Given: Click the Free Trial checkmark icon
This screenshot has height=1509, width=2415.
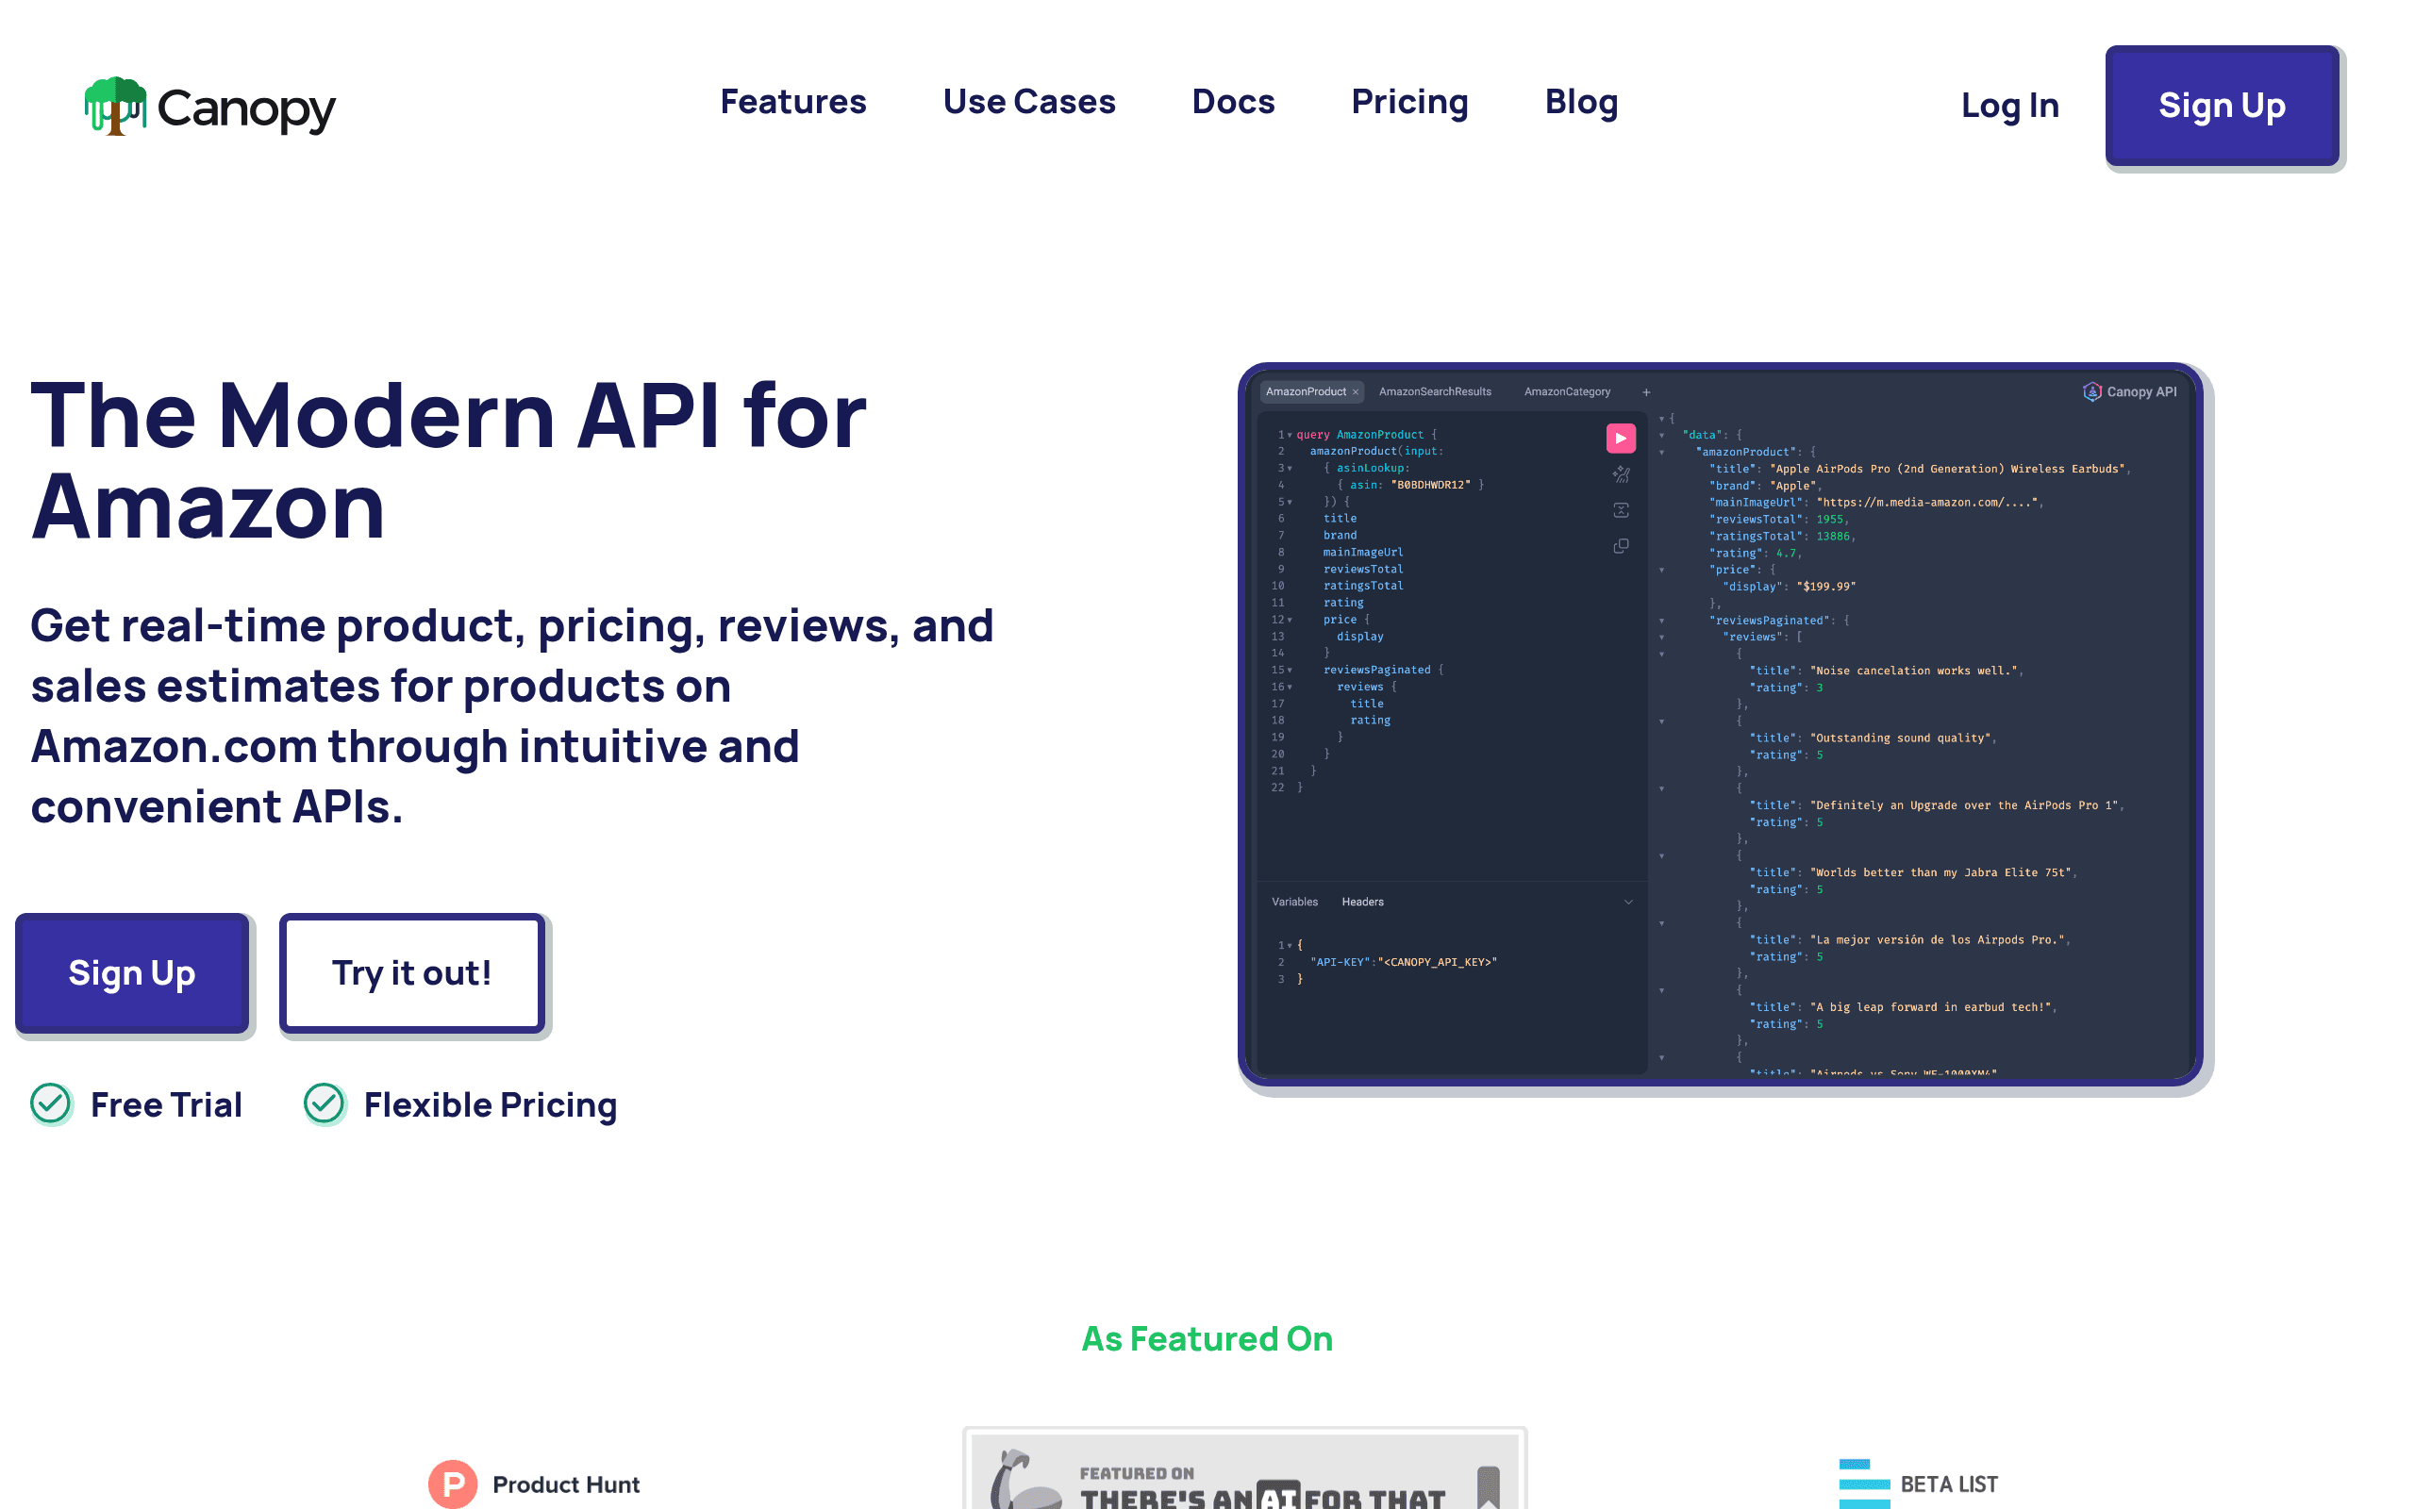Looking at the screenshot, I should click(51, 1103).
